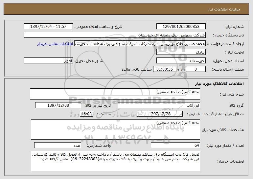Click the مشخصات کالای مورد نیاز text area

[x=115, y=129]
